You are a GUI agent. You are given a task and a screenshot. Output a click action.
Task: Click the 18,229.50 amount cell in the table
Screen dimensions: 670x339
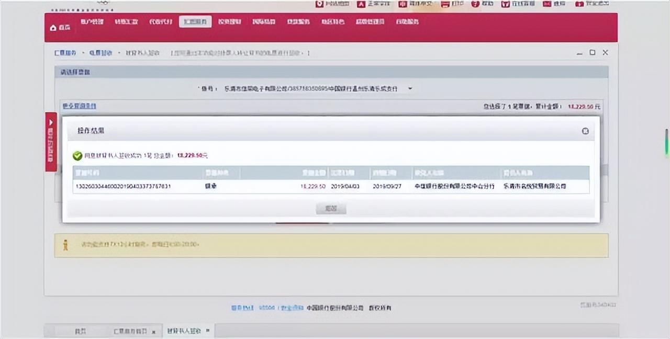313,186
